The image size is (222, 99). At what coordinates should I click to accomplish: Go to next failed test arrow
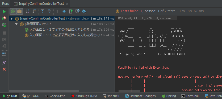pos(64,11)
